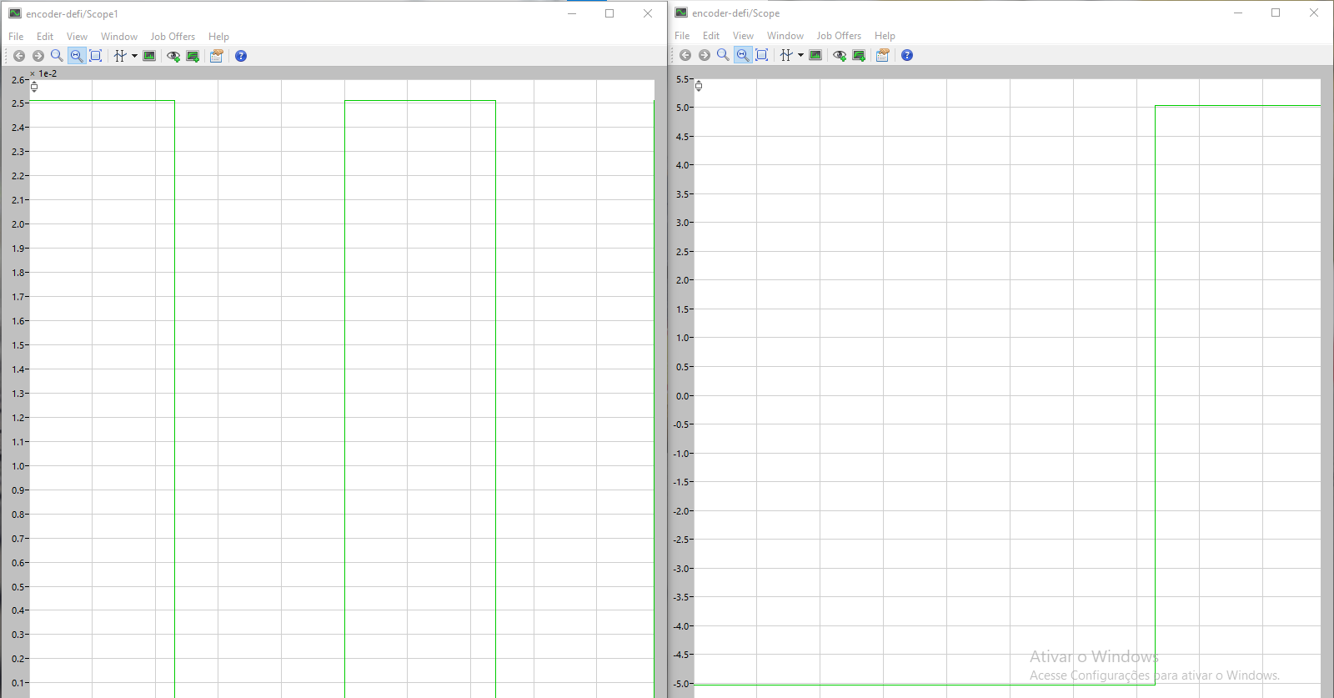Open View menu in Scope1 window
The height and width of the screenshot is (698, 1334).
pyautogui.click(x=77, y=37)
